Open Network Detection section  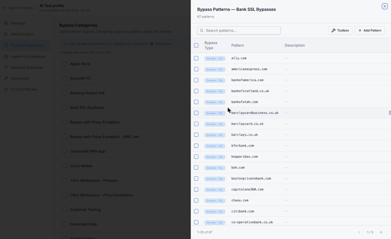tap(27, 68)
